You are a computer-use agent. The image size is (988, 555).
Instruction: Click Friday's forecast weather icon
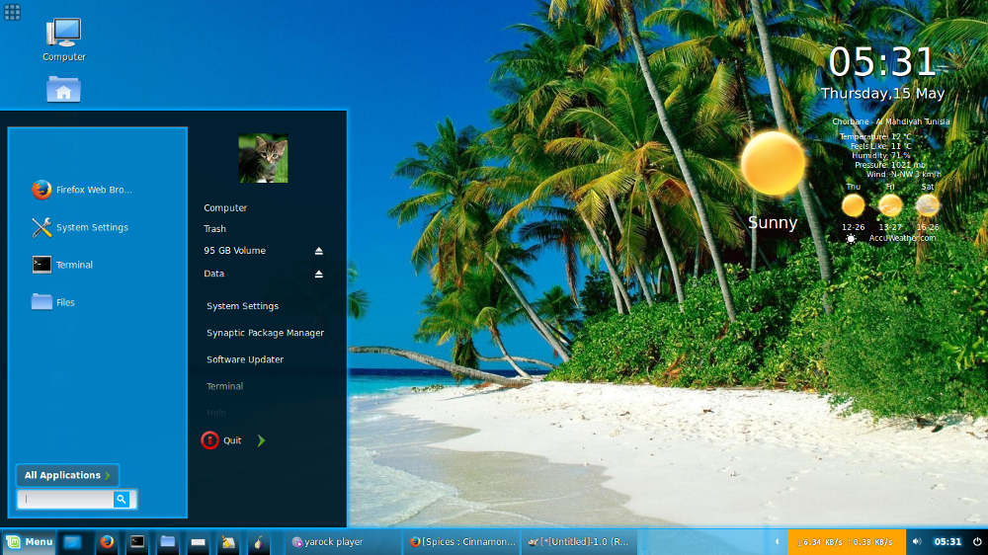pos(890,205)
